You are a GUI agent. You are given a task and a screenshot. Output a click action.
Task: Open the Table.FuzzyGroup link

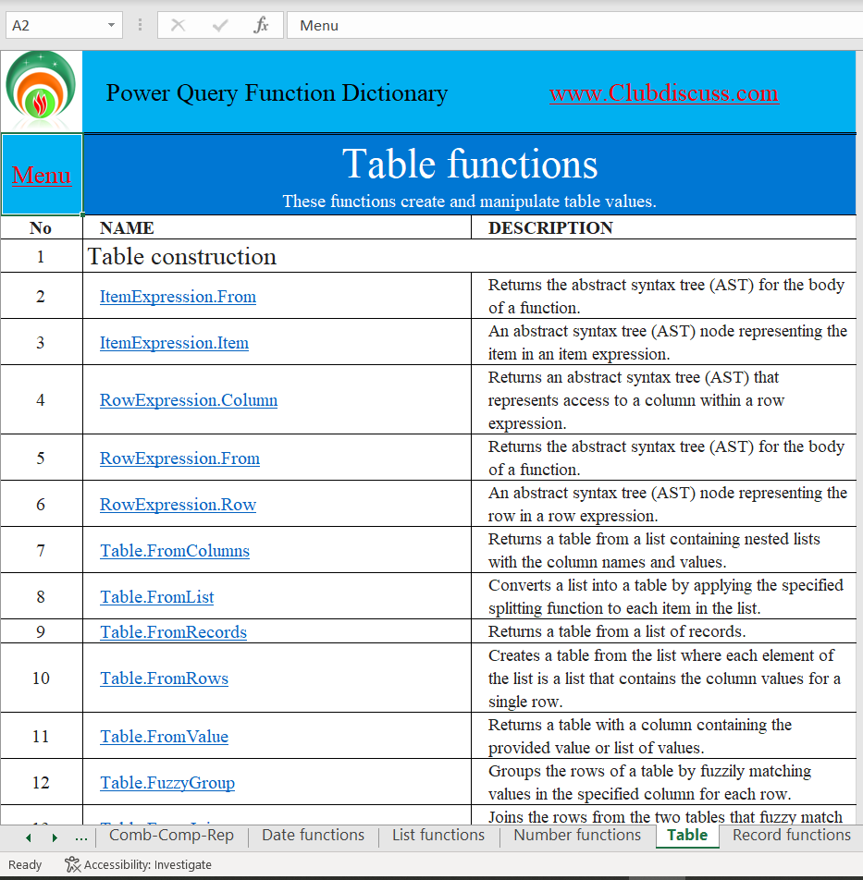[x=167, y=782]
